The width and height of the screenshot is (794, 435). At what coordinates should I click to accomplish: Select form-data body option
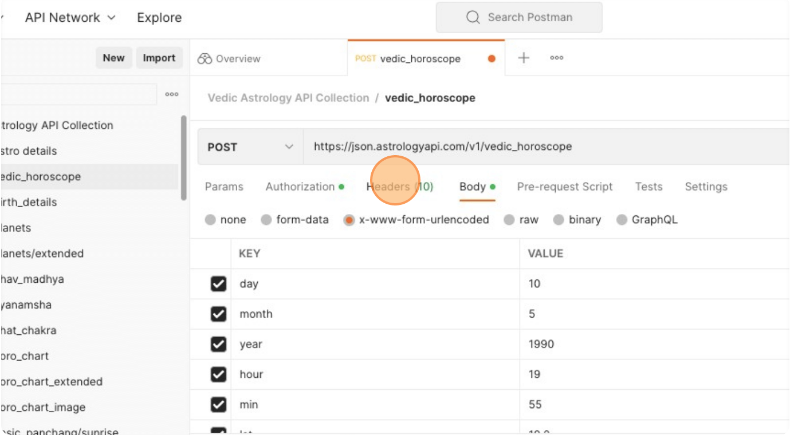coord(266,220)
